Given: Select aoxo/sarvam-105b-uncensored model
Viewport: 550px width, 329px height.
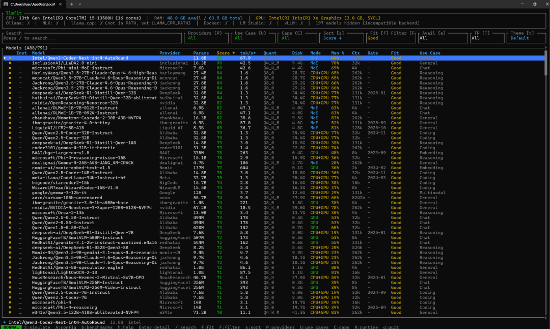Looking at the screenshot, I should click(x=67, y=198).
